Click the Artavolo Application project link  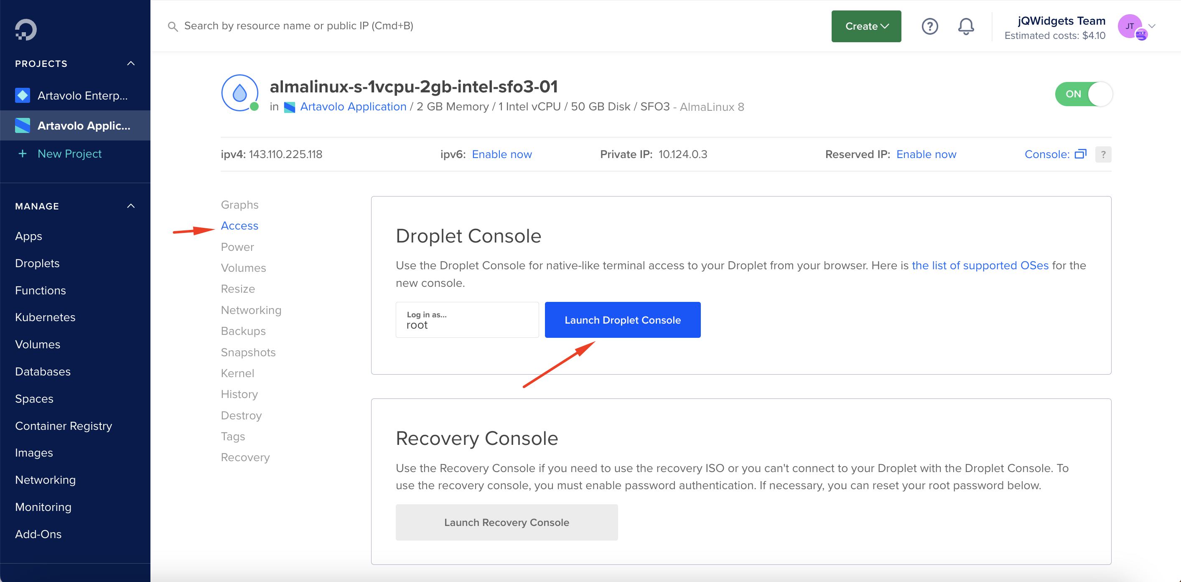pyautogui.click(x=353, y=107)
